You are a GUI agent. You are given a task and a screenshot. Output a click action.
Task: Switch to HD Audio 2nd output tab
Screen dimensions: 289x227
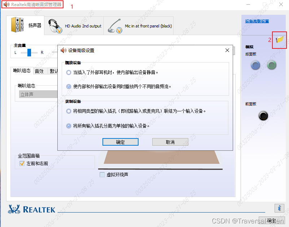(x=74, y=26)
